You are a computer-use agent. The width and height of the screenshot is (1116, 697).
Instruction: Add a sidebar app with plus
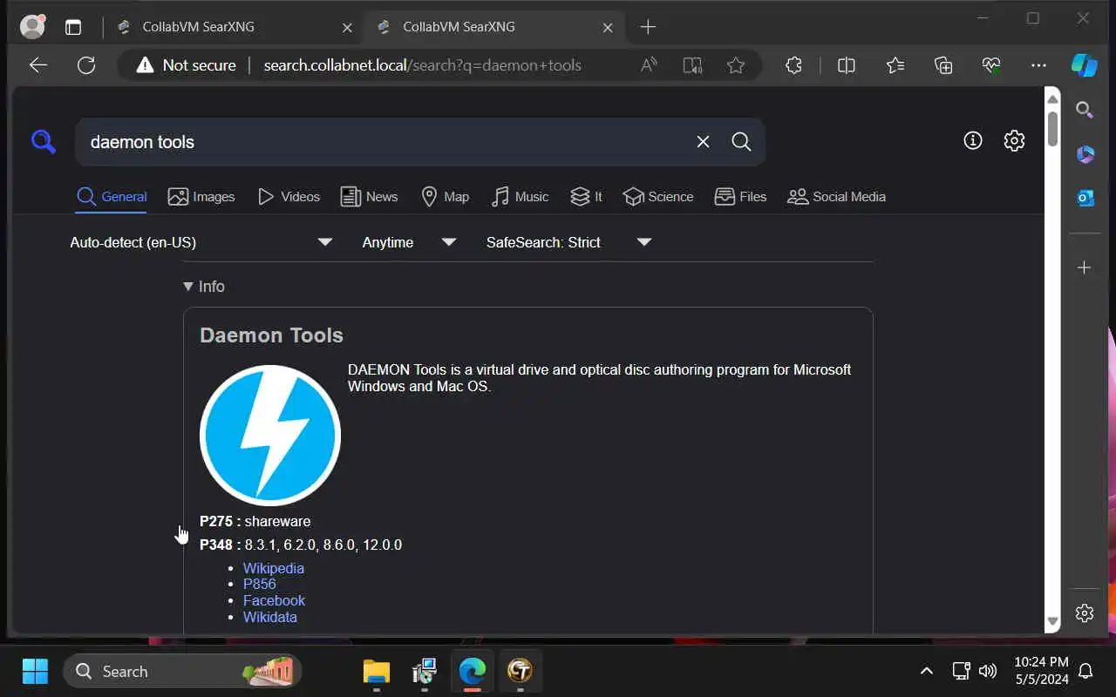pos(1085,267)
